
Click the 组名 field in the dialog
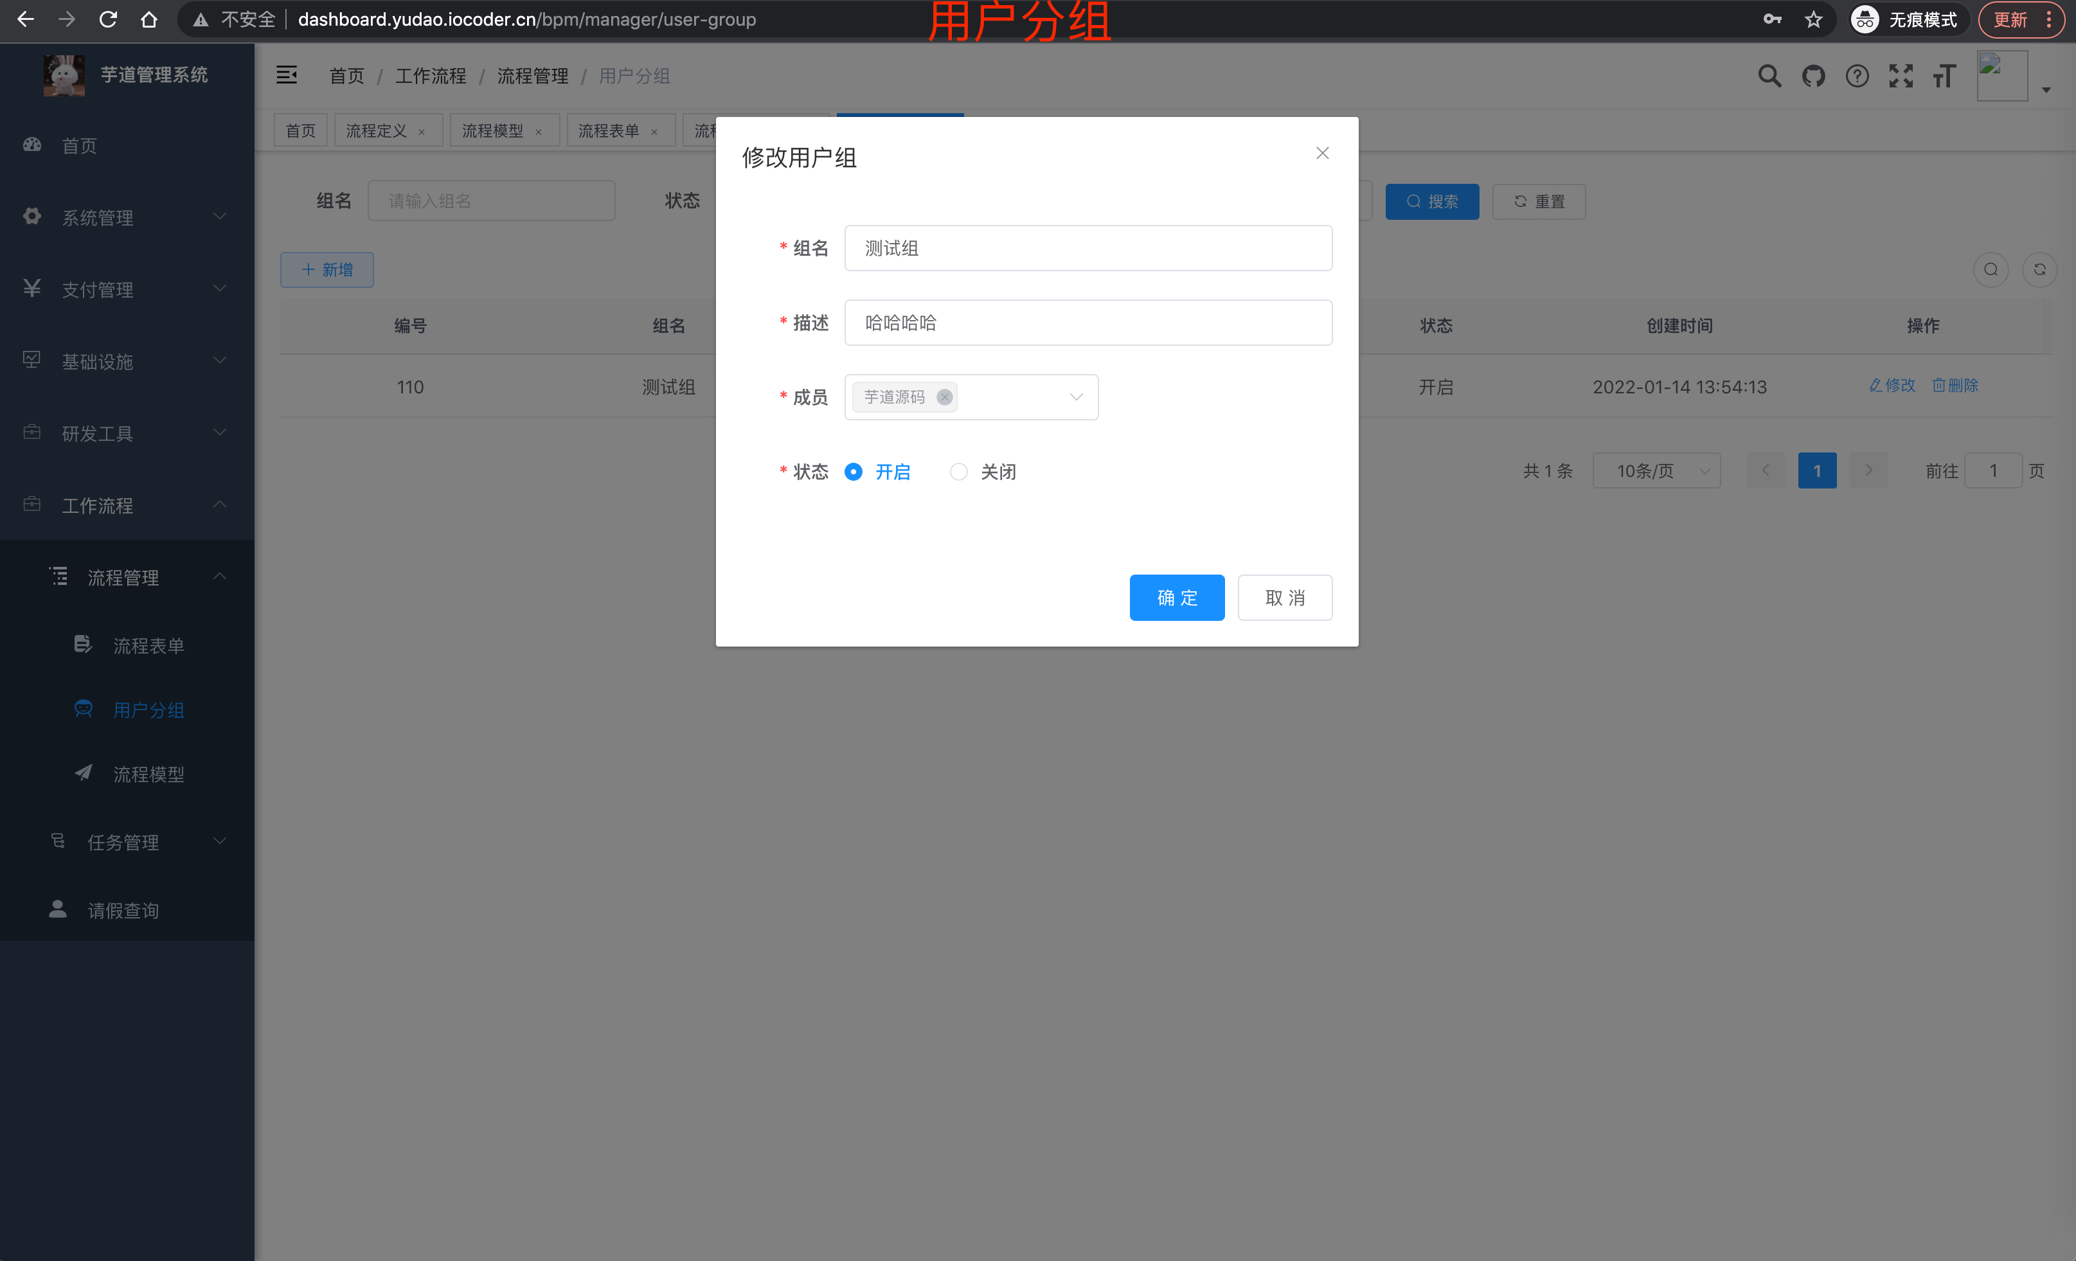click(1089, 247)
